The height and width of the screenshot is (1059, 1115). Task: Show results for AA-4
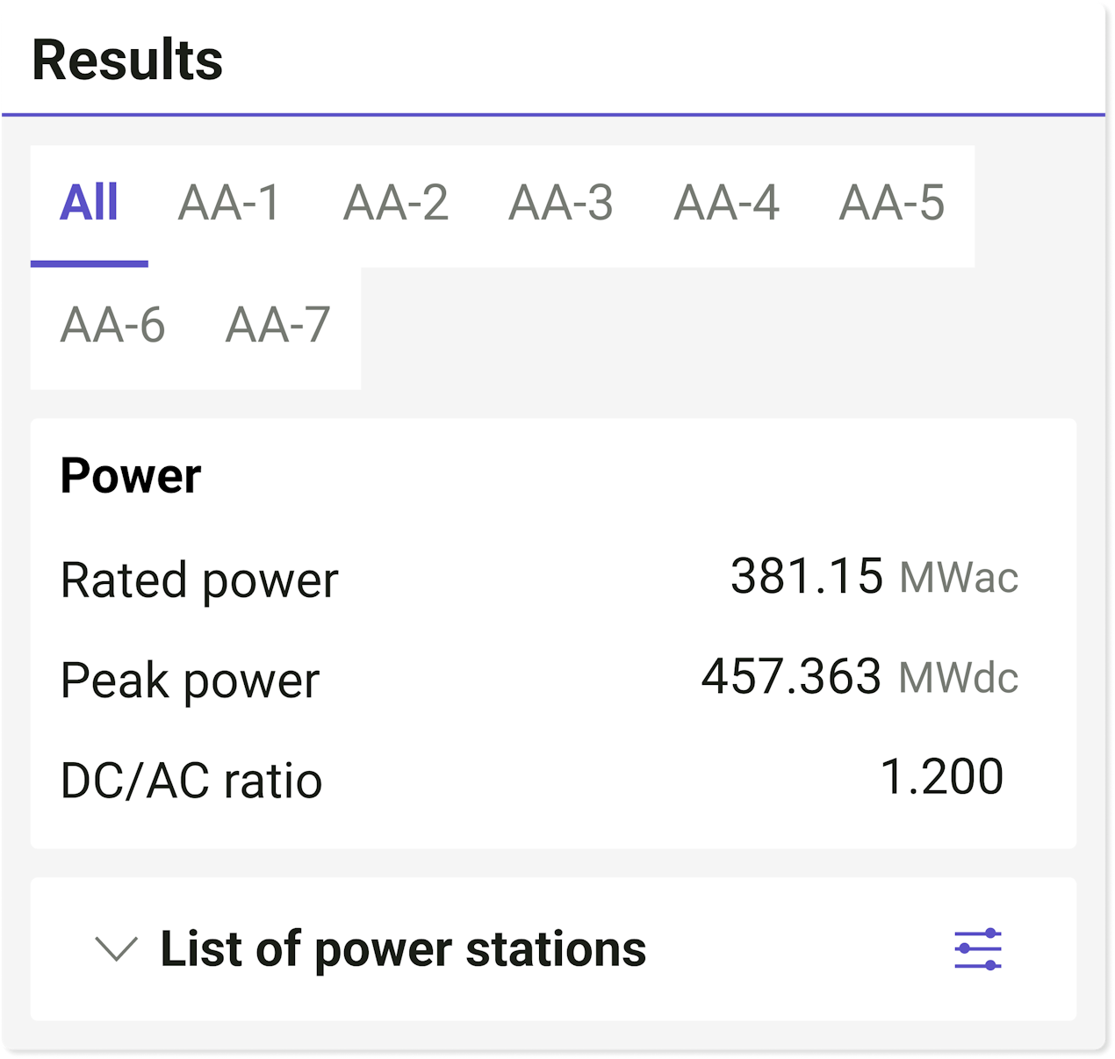tap(726, 205)
